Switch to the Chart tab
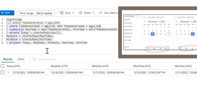The width and height of the screenshot is (197, 111). [21, 59]
